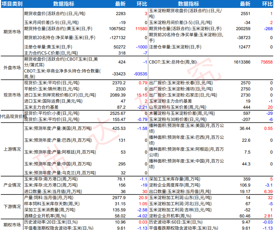Click the value -38723 starch net position
Screen dimensions: 279x230
pyautogui.click(x=243, y=38)
